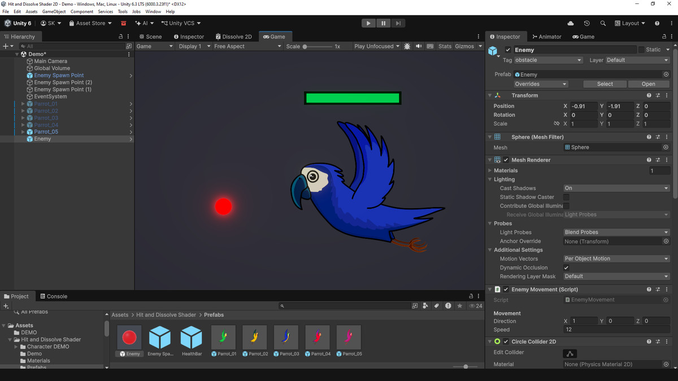Open the prefab Overrides dropdown
The image size is (678, 381).
tap(540, 84)
